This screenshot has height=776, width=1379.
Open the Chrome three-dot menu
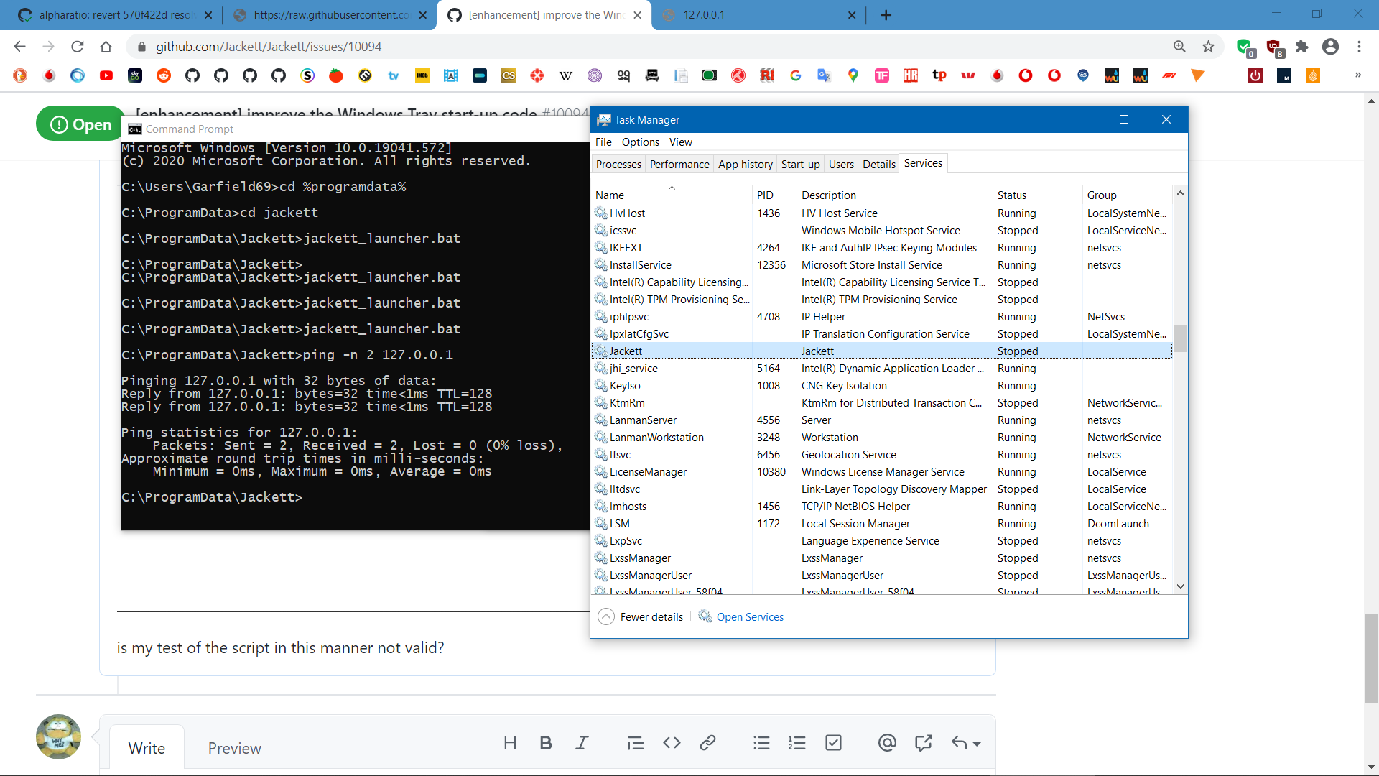(x=1359, y=46)
